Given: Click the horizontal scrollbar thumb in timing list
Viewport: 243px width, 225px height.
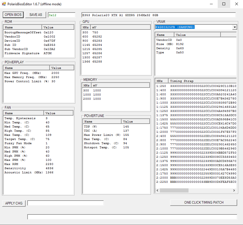Looking at the screenshot, I should (x=174, y=190).
